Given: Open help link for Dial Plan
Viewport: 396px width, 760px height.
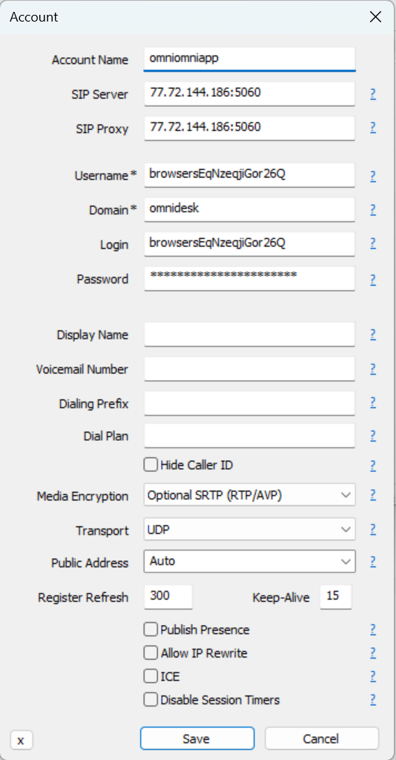Looking at the screenshot, I should coord(373,435).
